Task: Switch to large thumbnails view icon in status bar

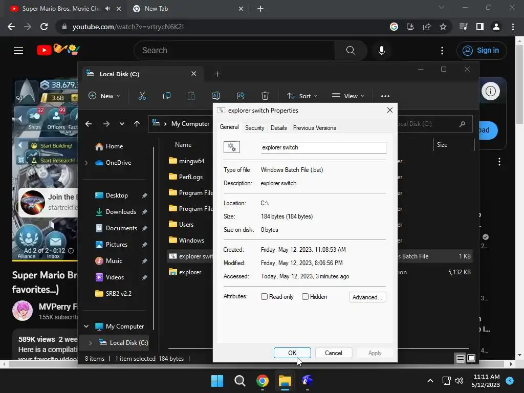Action: point(471,359)
